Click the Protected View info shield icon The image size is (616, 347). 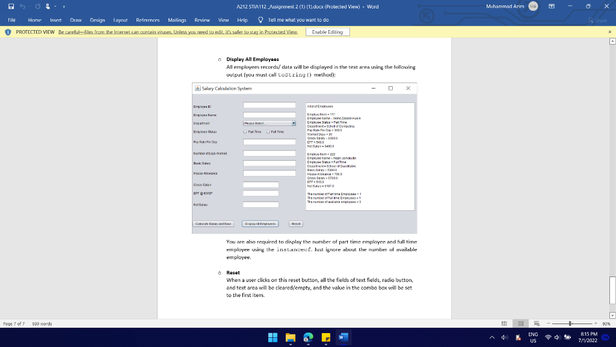point(8,32)
